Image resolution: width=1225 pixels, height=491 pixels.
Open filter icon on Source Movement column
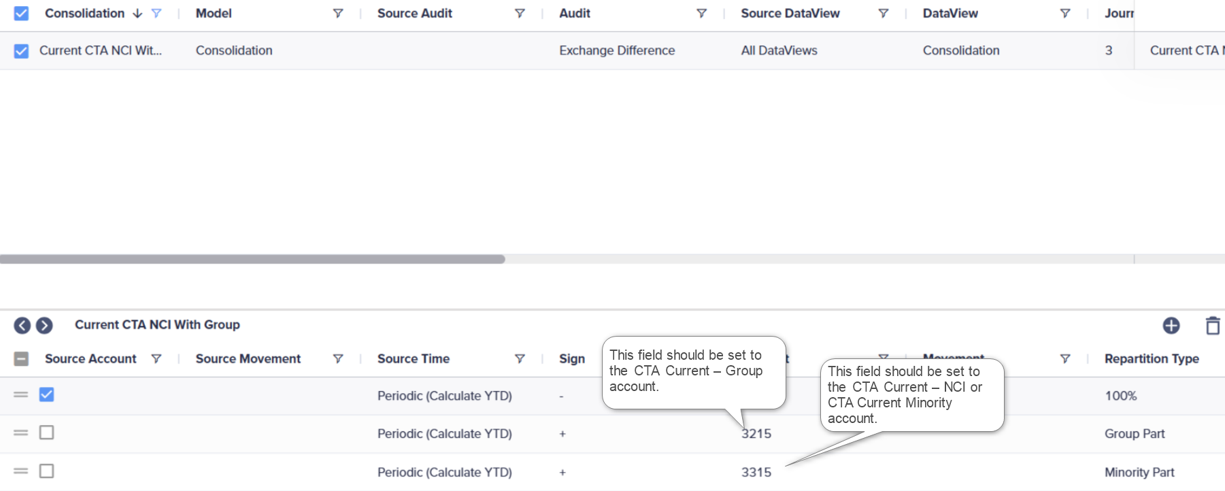coord(338,359)
